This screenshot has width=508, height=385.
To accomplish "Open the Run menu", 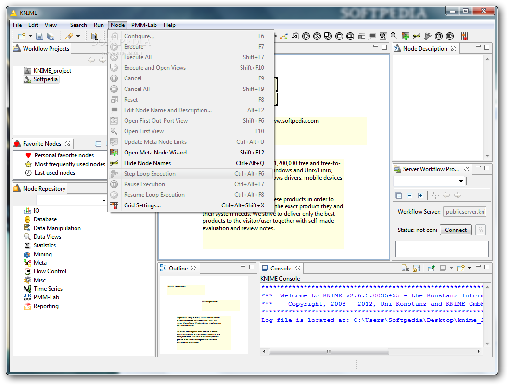I will pyautogui.click(x=99, y=25).
